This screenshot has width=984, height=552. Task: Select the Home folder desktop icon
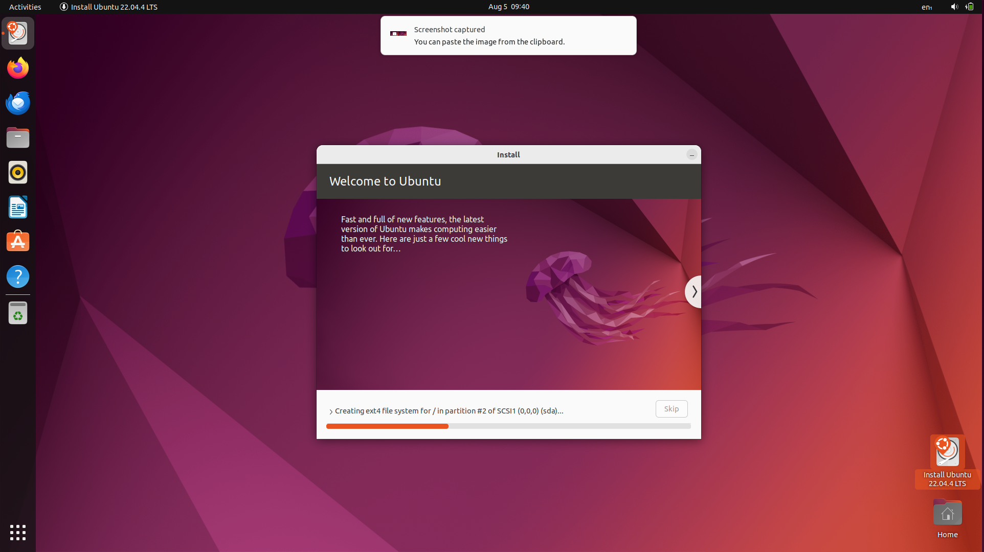947,519
